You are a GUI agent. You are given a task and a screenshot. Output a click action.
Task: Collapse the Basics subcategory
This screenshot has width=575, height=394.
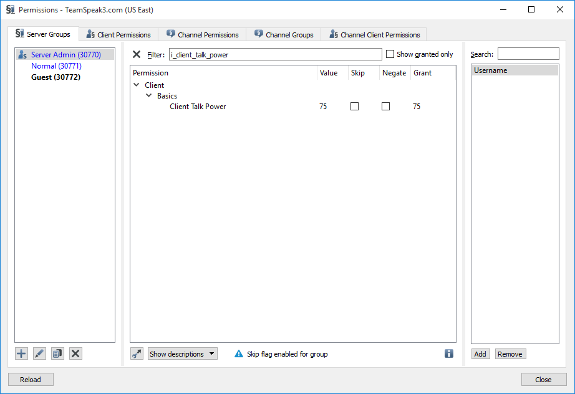click(149, 95)
